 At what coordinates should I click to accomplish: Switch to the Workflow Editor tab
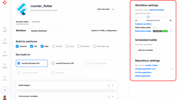(22, 22)
